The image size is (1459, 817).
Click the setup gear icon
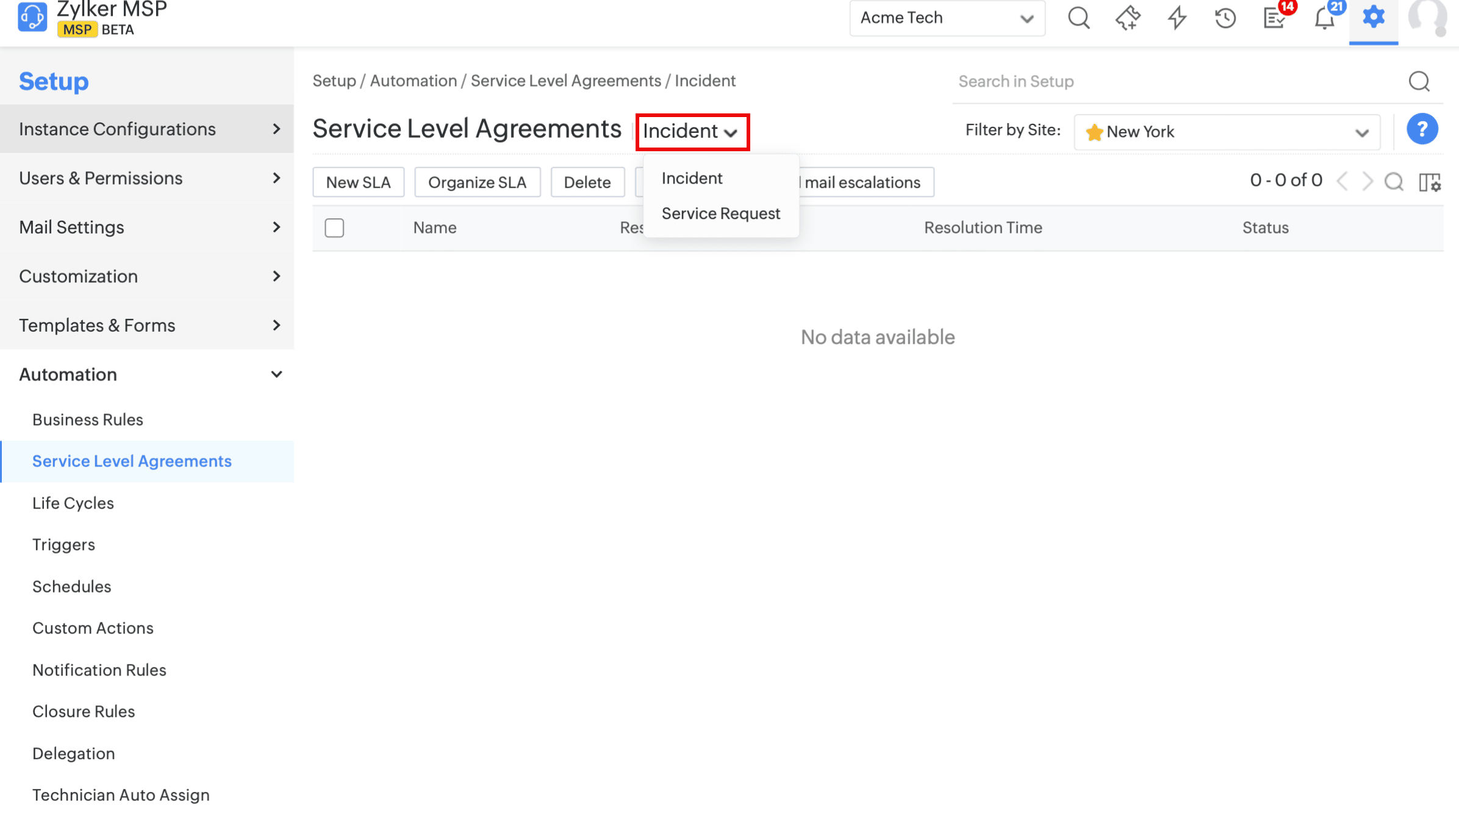click(x=1373, y=18)
